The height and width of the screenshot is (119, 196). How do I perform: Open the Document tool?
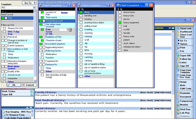tap(184, 97)
